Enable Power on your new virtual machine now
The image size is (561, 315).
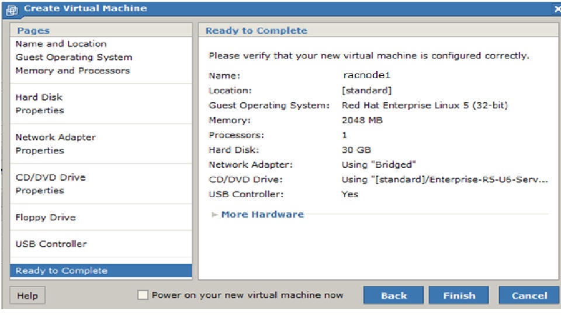coord(143,295)
